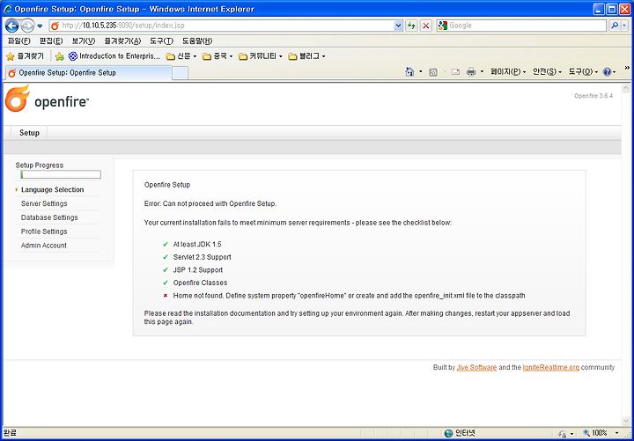Expand the address bar history dropdown
The image size is (634, 441).
(398, 26)
